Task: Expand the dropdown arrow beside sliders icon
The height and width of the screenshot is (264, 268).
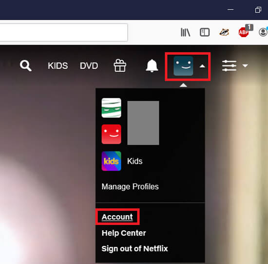Action: click(x=245, y=66)
